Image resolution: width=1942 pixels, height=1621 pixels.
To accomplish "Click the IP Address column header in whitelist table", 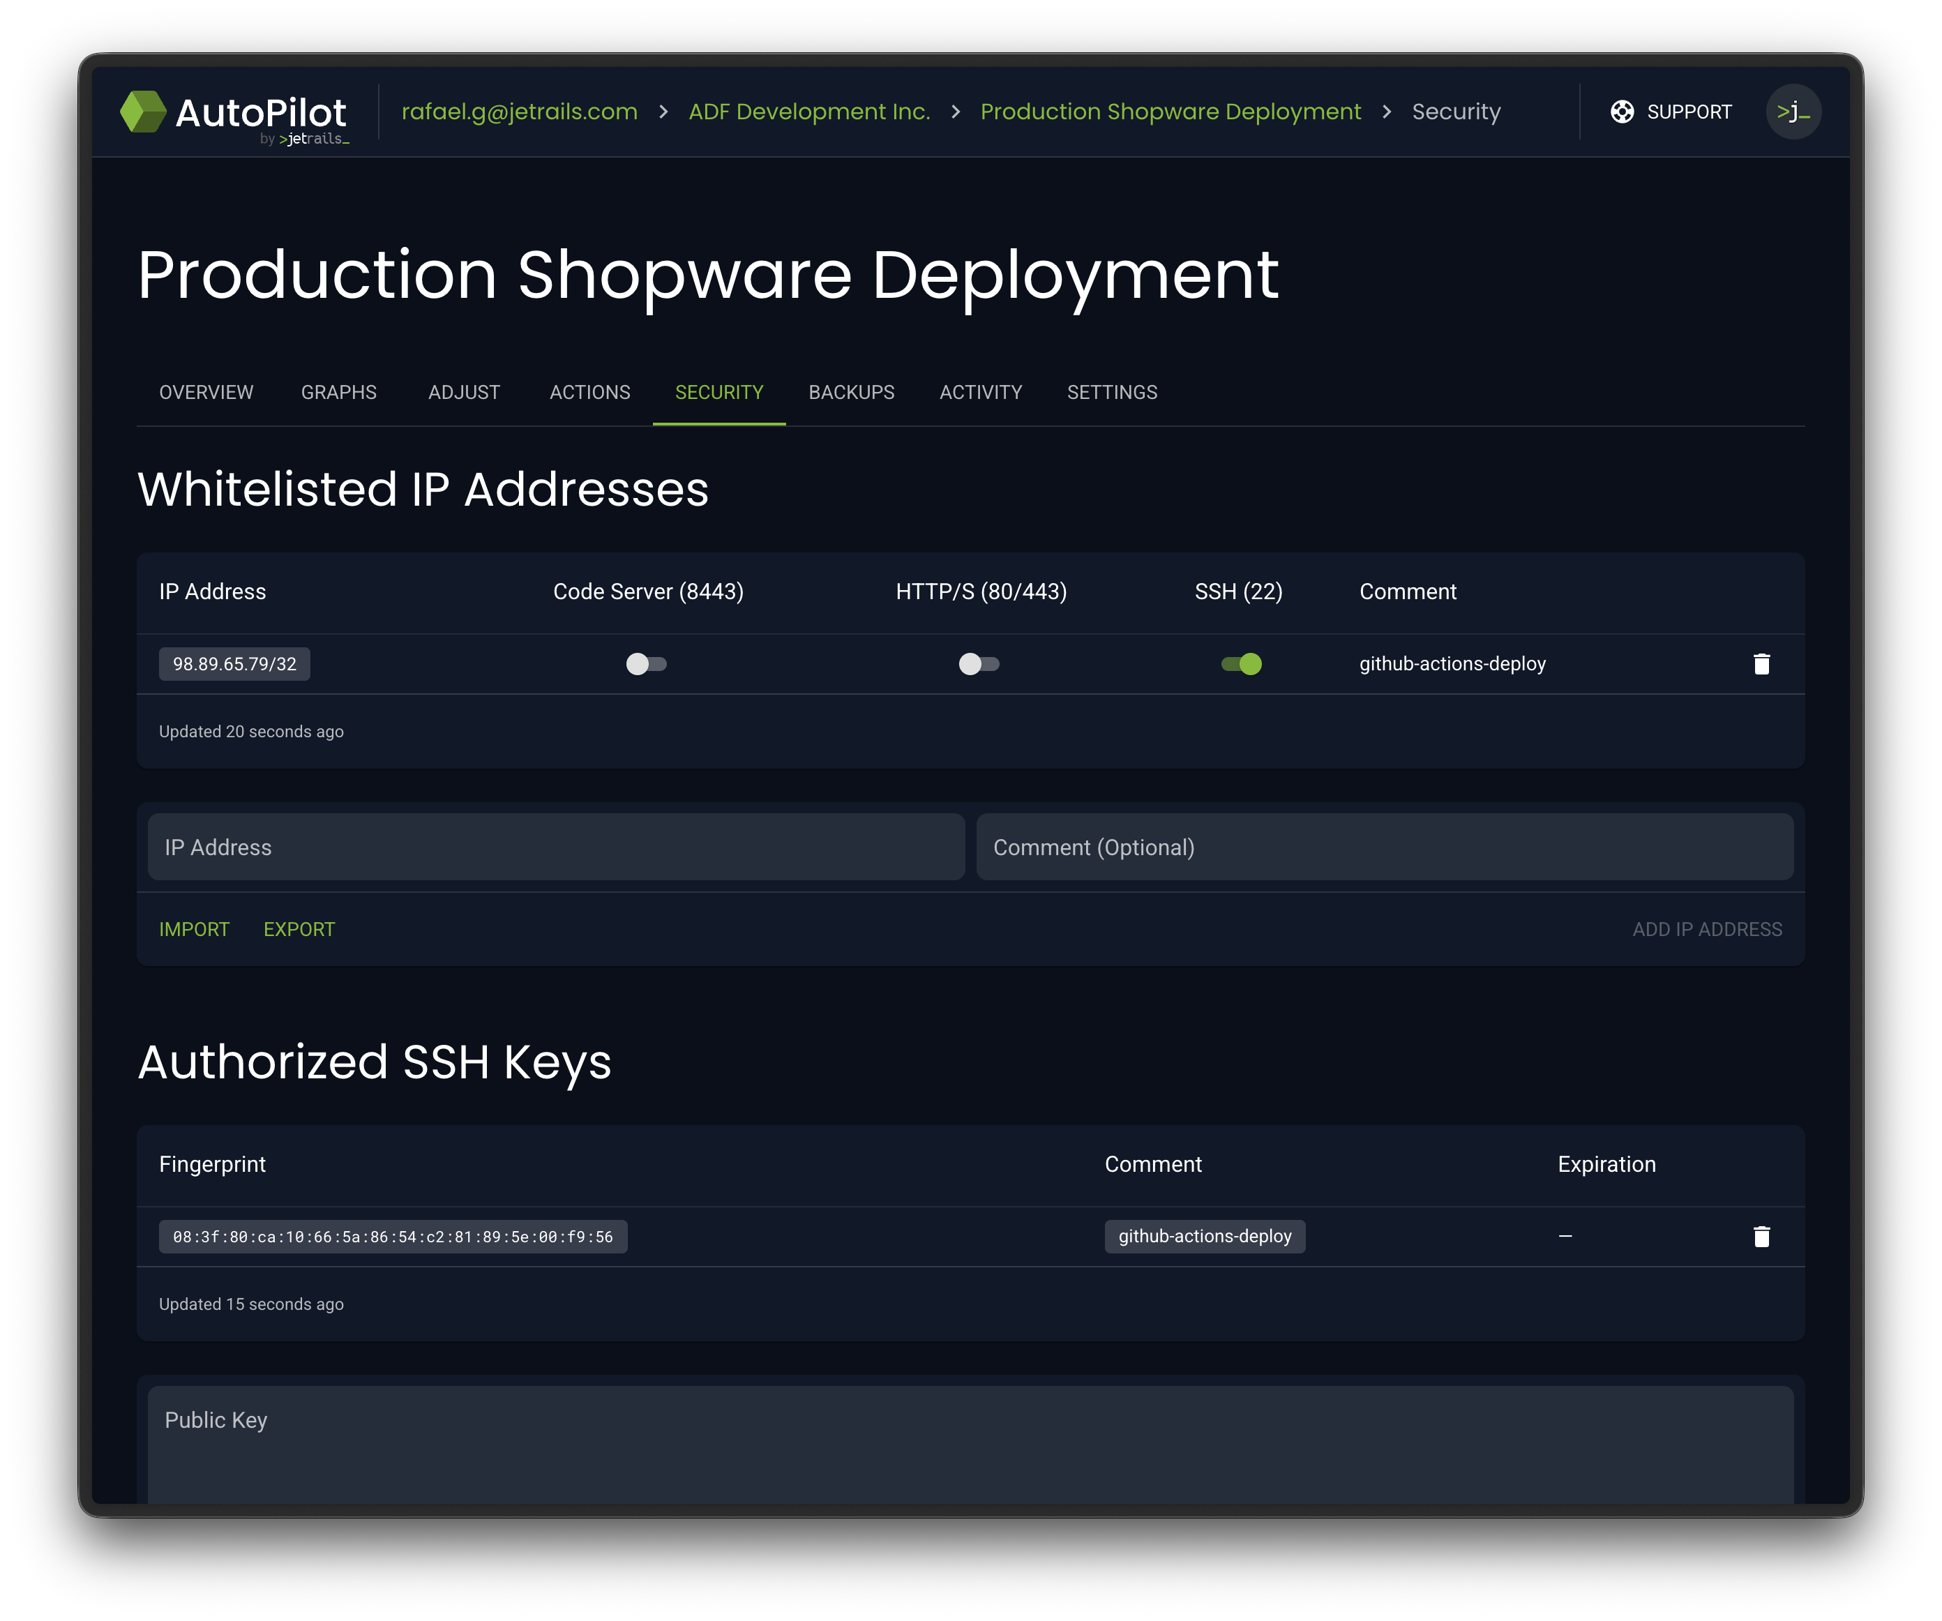I will (x=212, y=591).
